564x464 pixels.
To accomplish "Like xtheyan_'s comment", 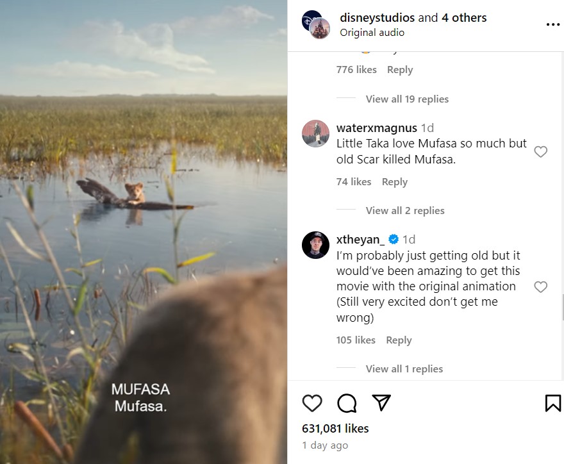I will [541, 287].
